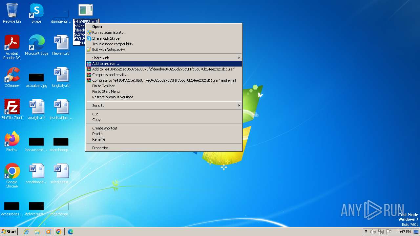This screenshot has width=420, height=236.
Task: Choose Rename in context menu
Action: point(164,139)
